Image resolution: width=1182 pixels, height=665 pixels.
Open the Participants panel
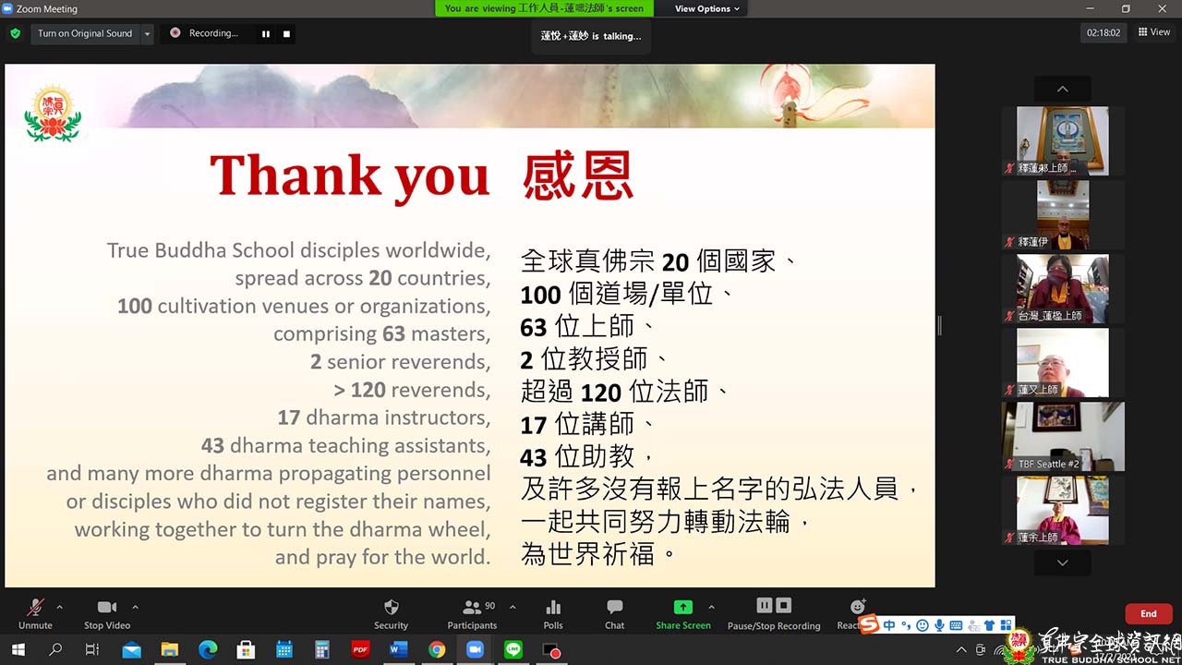(473, 613)
